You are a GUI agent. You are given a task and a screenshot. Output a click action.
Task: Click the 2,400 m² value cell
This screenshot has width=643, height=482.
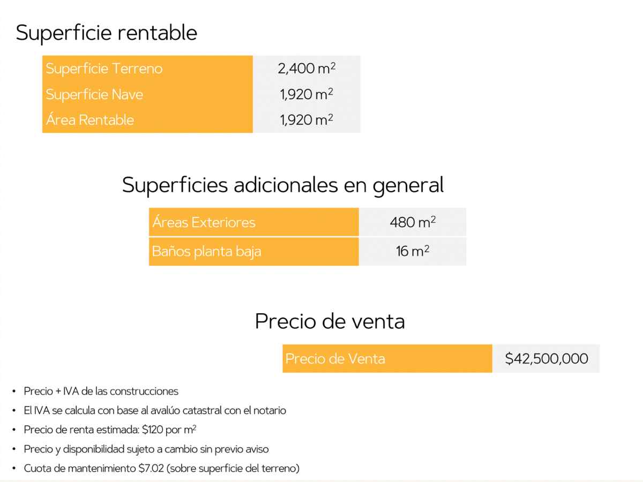(x=306, y=69)
